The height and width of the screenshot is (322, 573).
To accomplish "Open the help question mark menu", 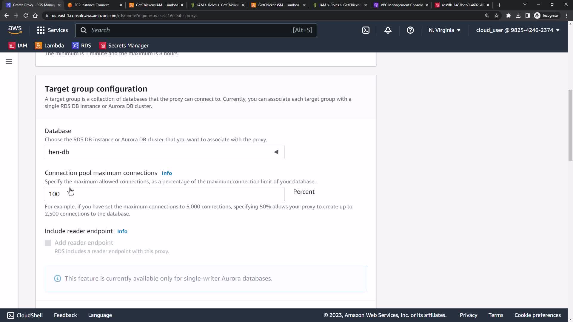I will pyautogui.click(x=410, y=30).
